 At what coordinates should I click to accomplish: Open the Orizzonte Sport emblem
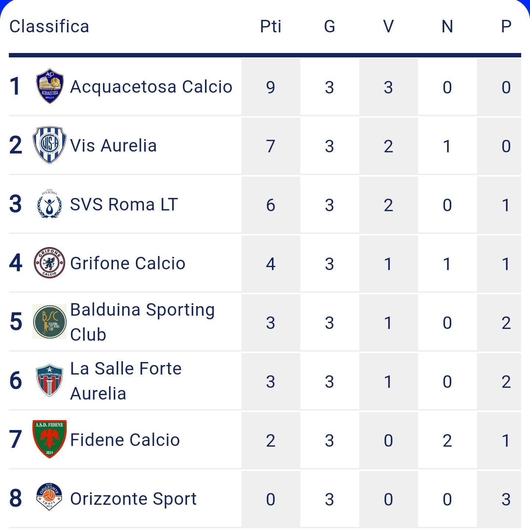(50, 497)
